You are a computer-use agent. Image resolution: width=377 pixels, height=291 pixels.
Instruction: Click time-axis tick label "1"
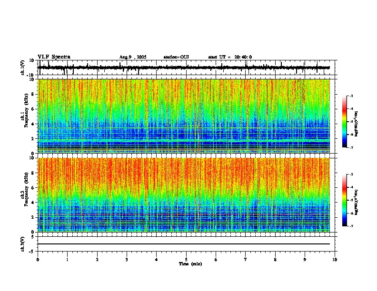click(x=67, y=260)
